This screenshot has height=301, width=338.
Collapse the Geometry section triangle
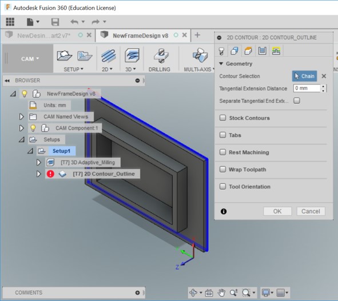point(221,64)
